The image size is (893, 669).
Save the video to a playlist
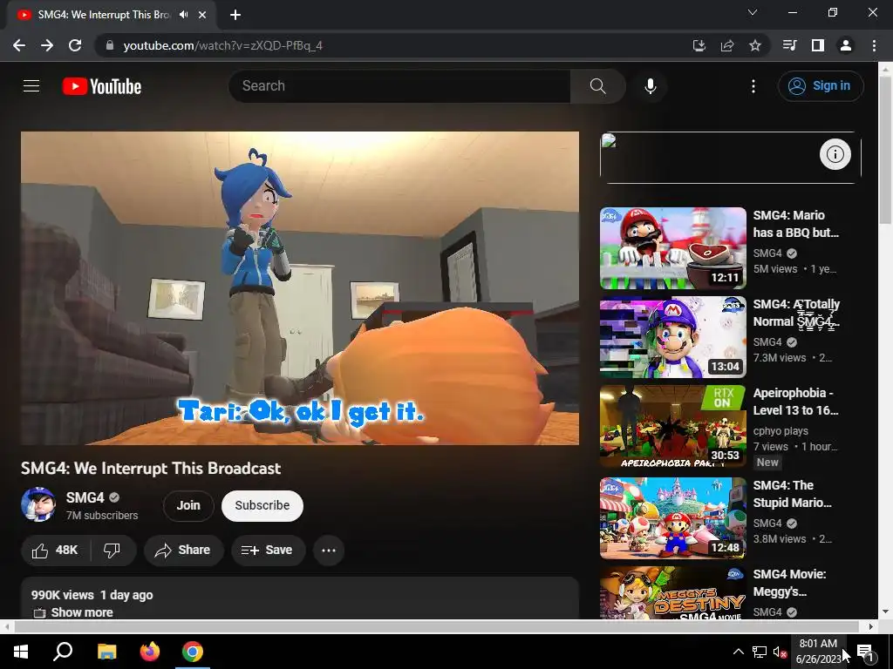(268, 551)
